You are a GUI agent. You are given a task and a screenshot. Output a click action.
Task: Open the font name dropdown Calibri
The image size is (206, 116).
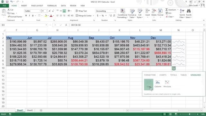[x=40, y=11]
